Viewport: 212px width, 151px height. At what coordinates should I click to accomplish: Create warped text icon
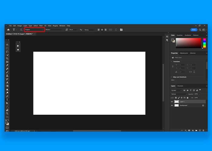[116, 30]
